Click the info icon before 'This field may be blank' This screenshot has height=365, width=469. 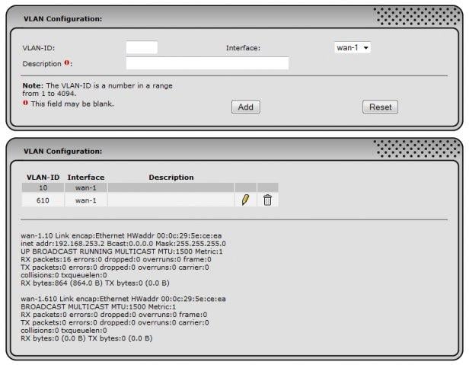tap(25, 104)
